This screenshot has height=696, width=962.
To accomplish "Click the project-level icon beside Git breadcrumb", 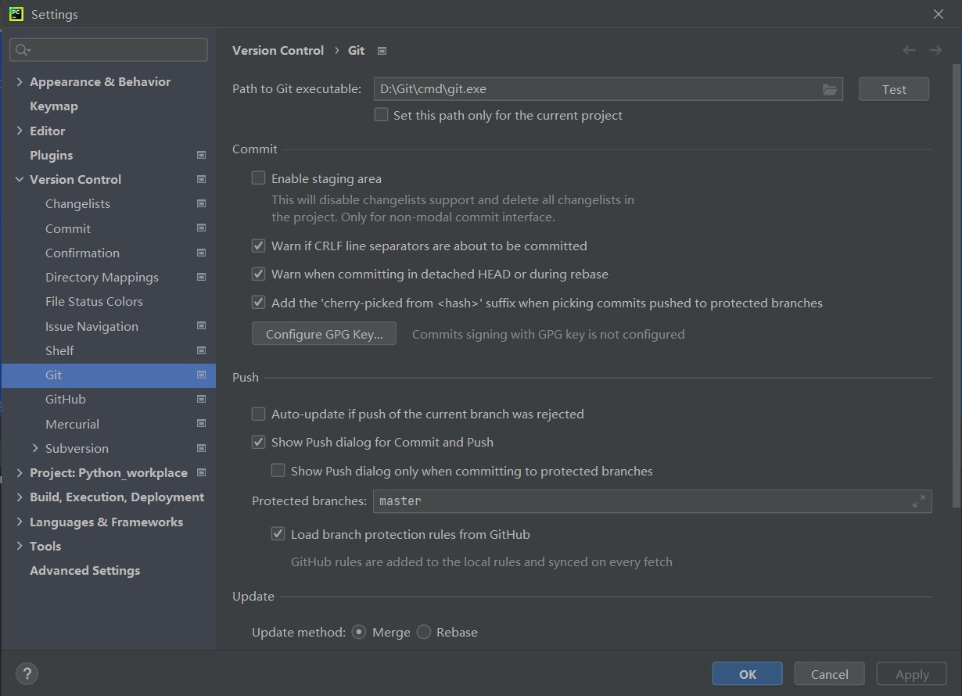I will pos(382,51).
